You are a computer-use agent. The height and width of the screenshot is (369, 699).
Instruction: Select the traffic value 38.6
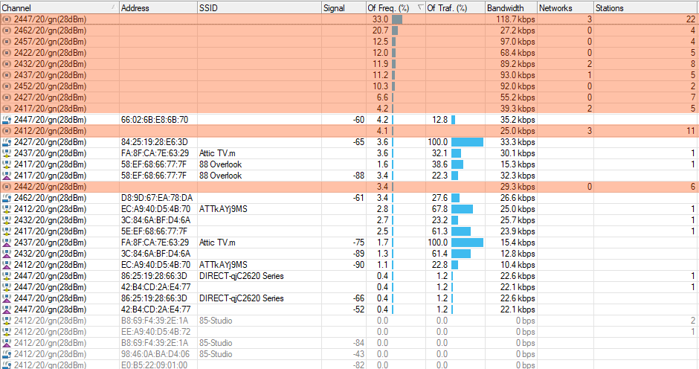(439, 164)
